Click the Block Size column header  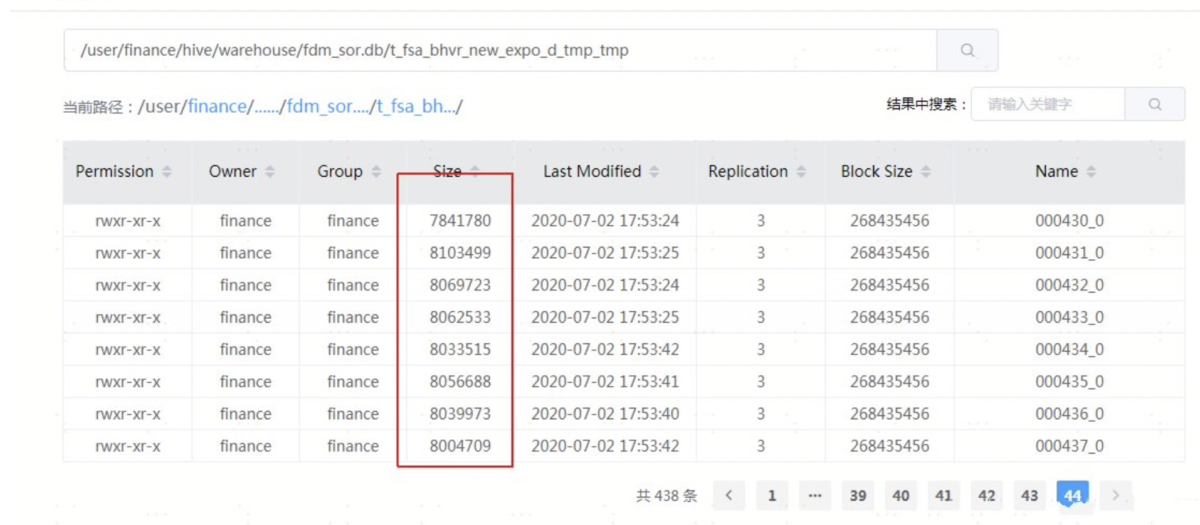click(890, 172)
